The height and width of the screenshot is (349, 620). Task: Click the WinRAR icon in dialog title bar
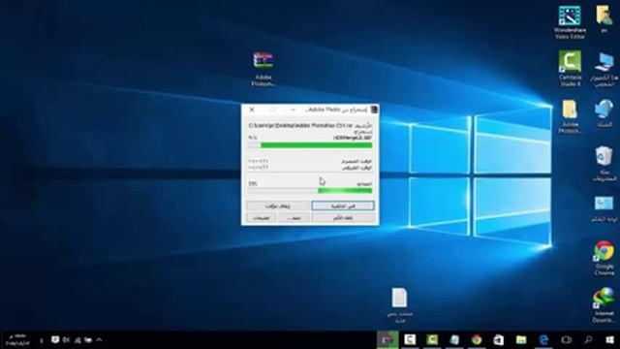pos(373,110)
